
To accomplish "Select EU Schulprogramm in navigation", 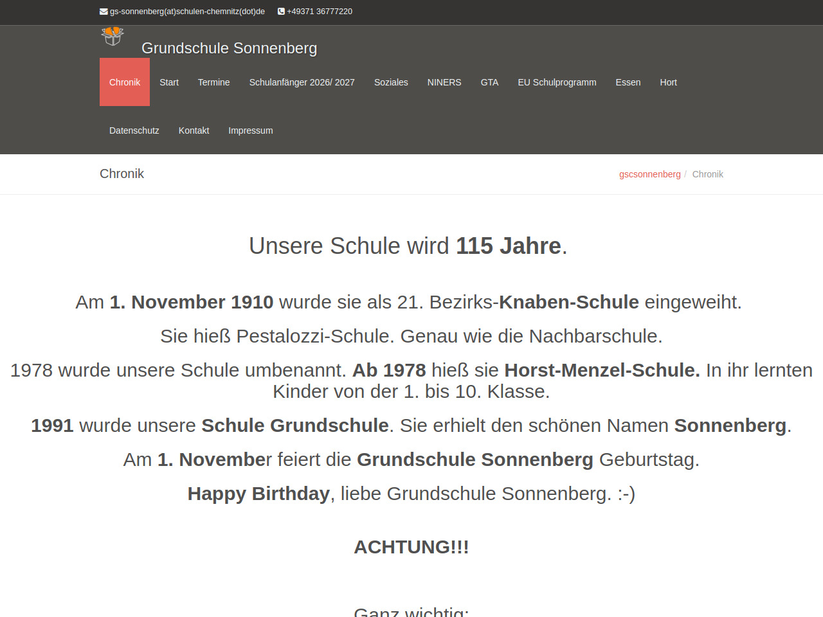I will (x=557, y=82).
